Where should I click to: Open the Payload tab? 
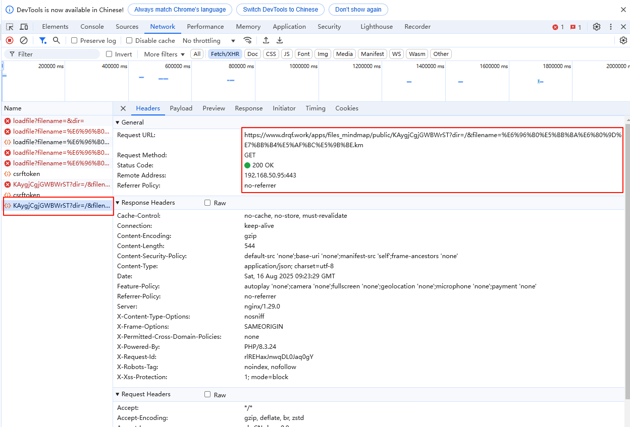(x=181, y=108)
